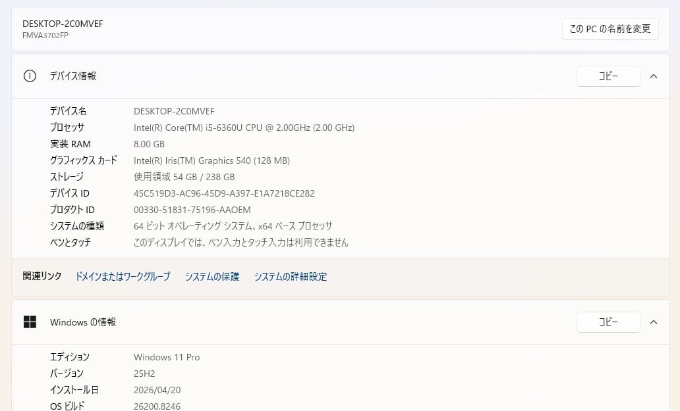Click the 実装 RAM label
The height and width of the screenshot is (411, 680).
(71, 144)
